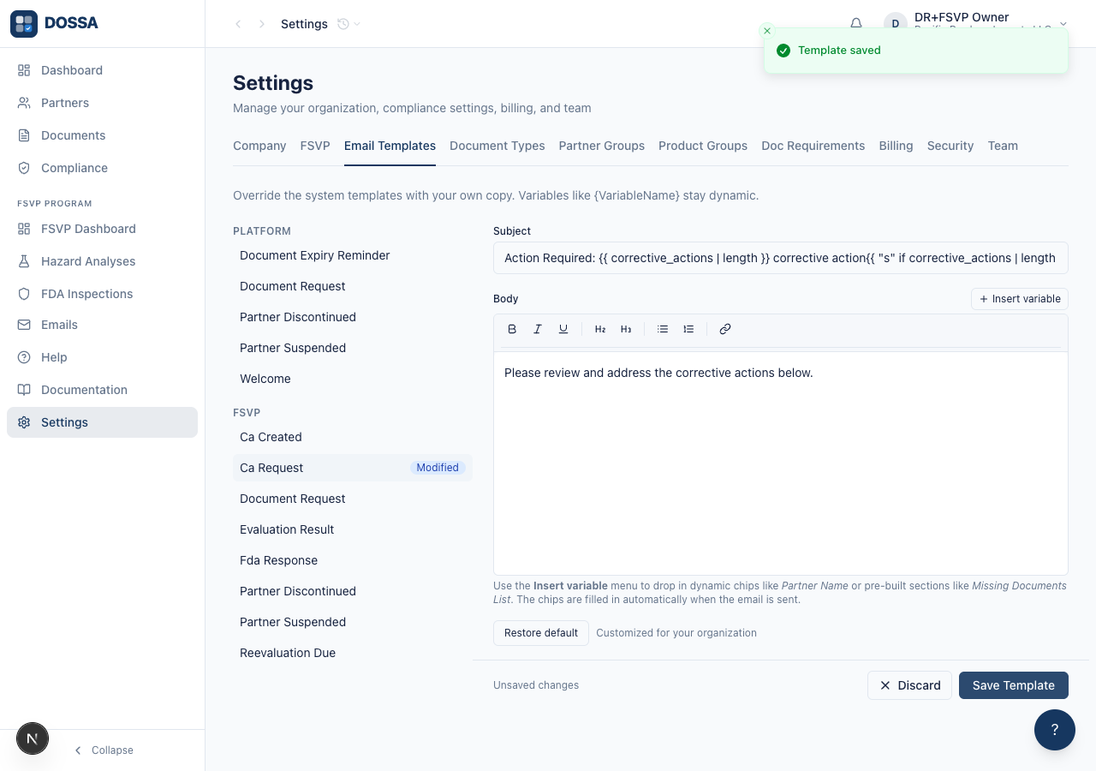
Task: Switch to the Billing tab
Action: pyautogui.click(x=896, y=146)
